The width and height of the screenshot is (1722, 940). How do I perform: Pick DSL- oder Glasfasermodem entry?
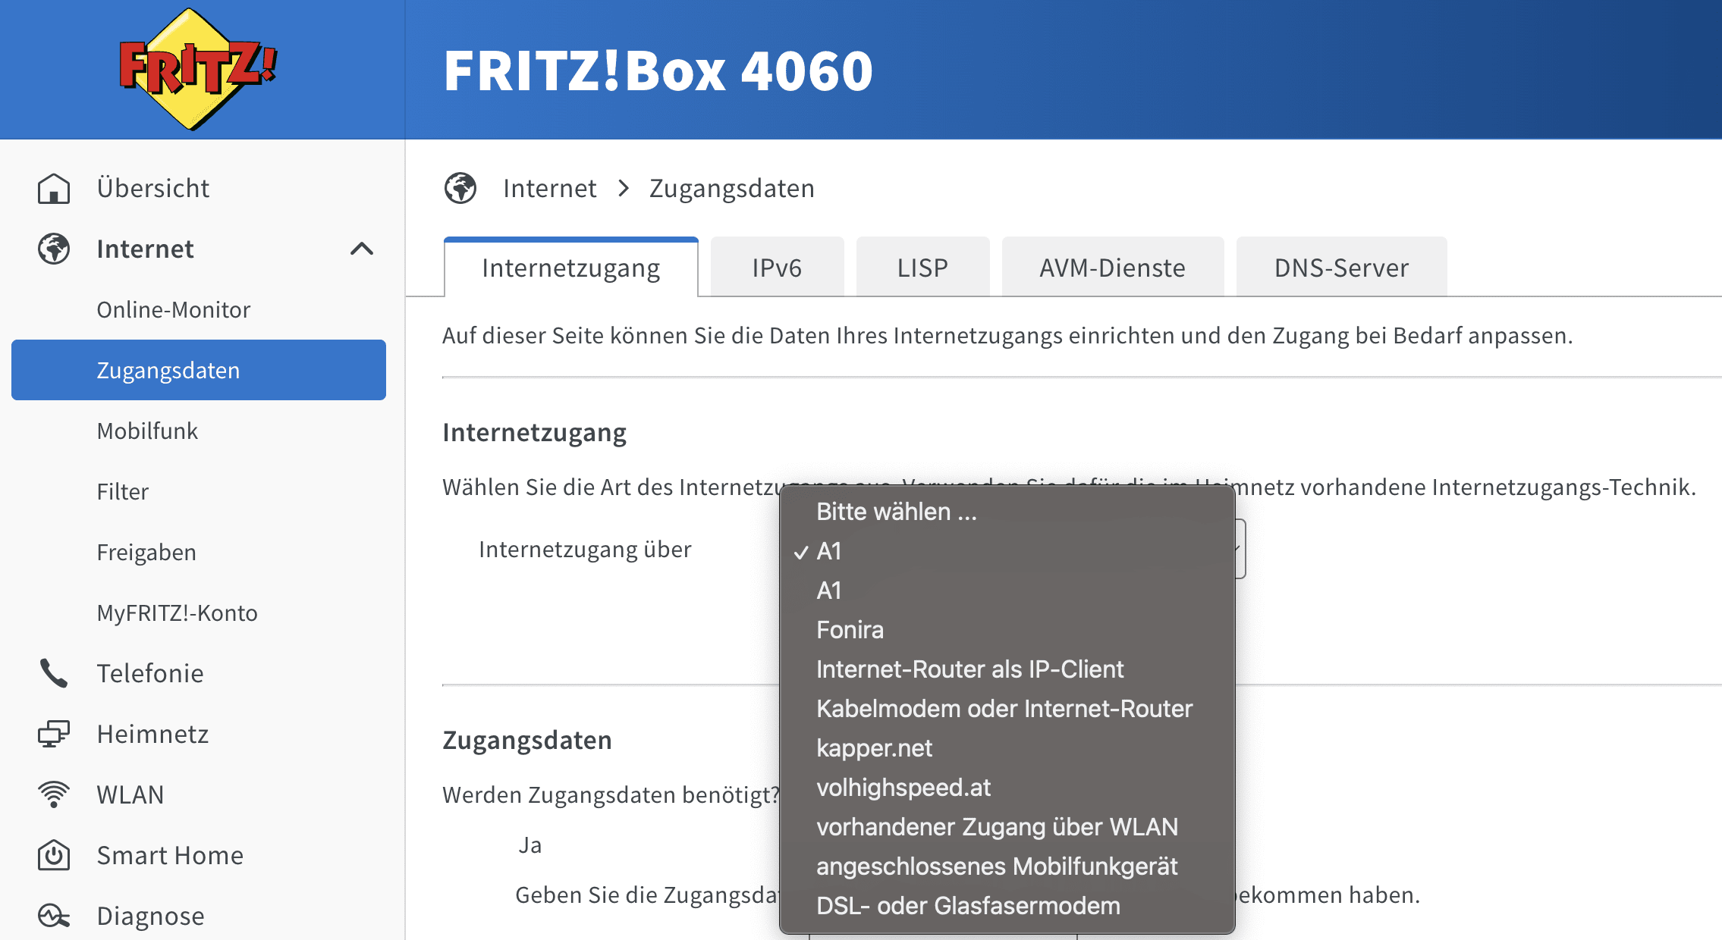(967, 906)
